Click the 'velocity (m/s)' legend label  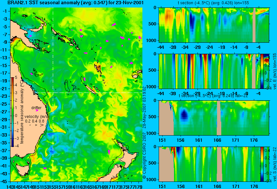pyautogui.click(x=37, y=117)
